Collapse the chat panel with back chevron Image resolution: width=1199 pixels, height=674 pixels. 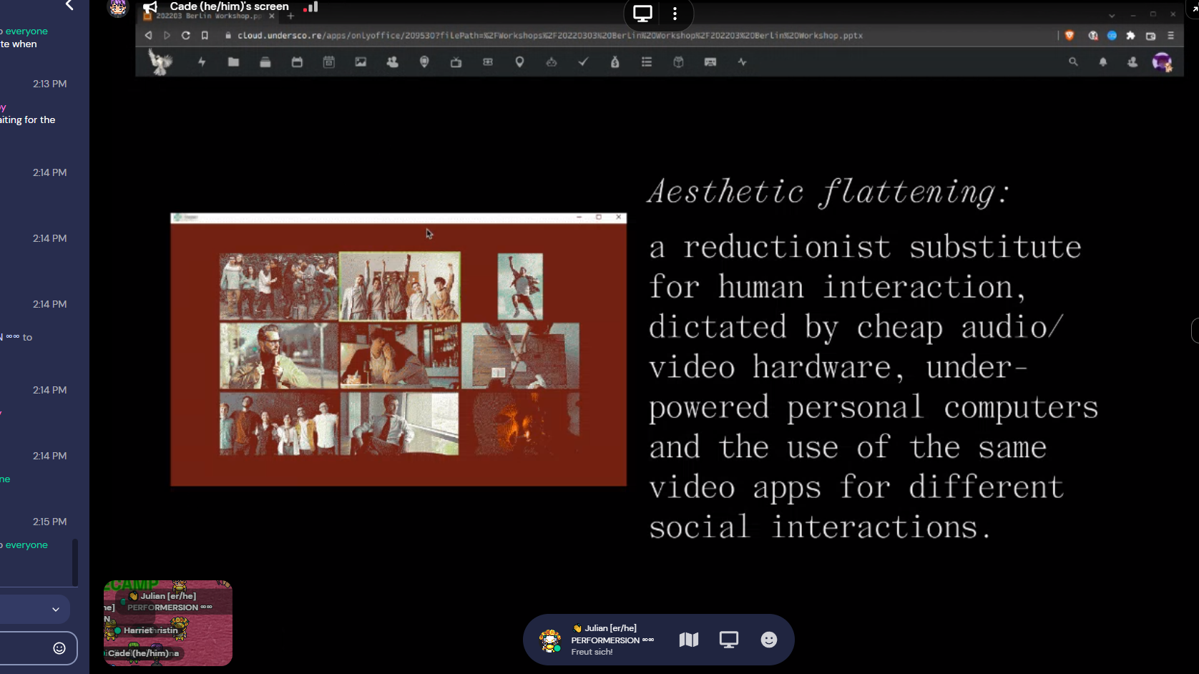click(x=69, y=6)
